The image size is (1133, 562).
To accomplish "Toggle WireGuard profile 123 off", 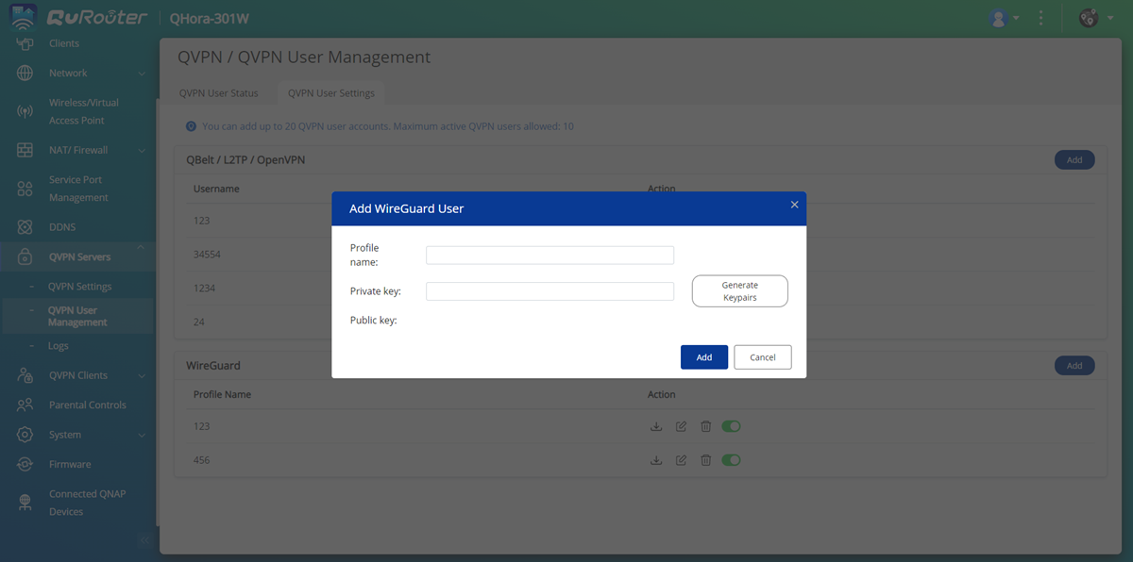I will coord(731,427).
